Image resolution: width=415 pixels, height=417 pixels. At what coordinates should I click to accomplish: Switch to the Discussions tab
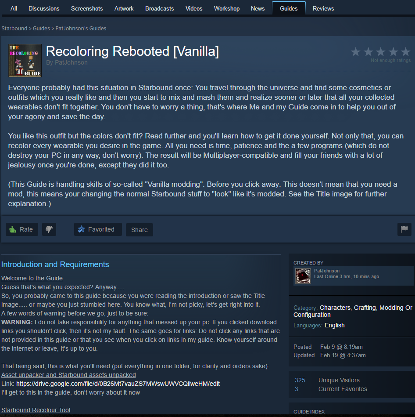[44, 8]
